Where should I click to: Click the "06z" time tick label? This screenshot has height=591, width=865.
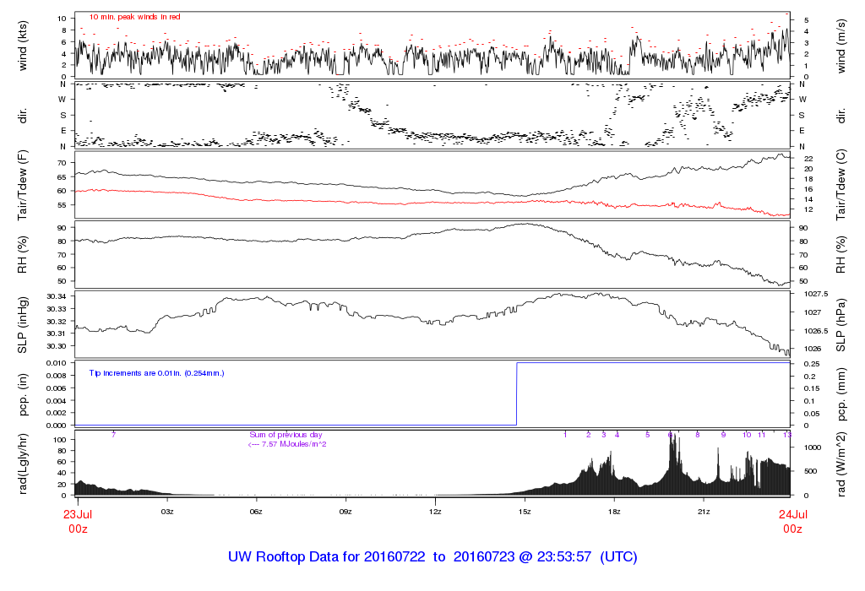[x=256, y=512]
